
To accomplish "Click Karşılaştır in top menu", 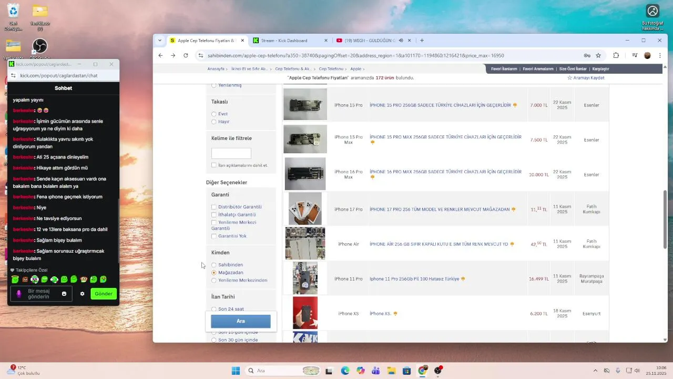I will 600,69.
